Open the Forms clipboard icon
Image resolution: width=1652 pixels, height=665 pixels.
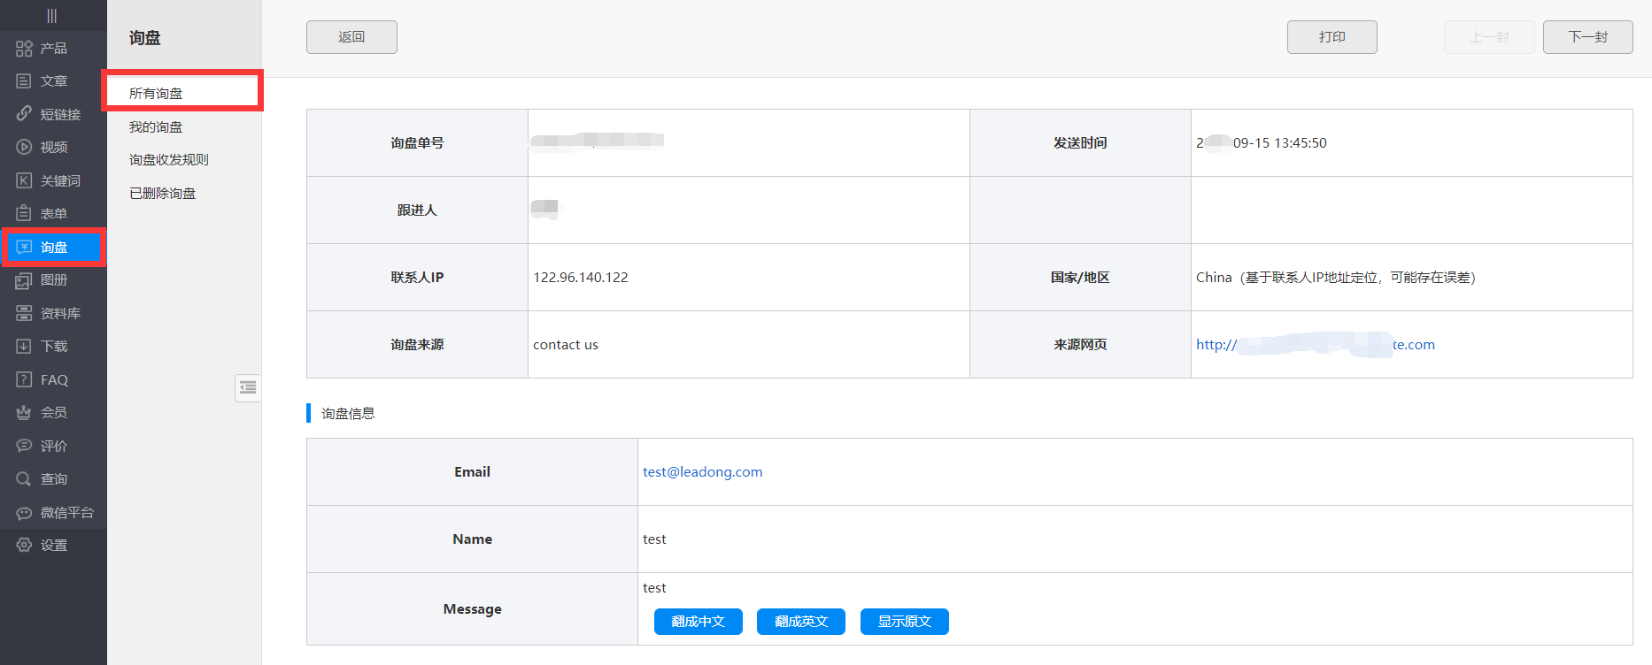24,213
